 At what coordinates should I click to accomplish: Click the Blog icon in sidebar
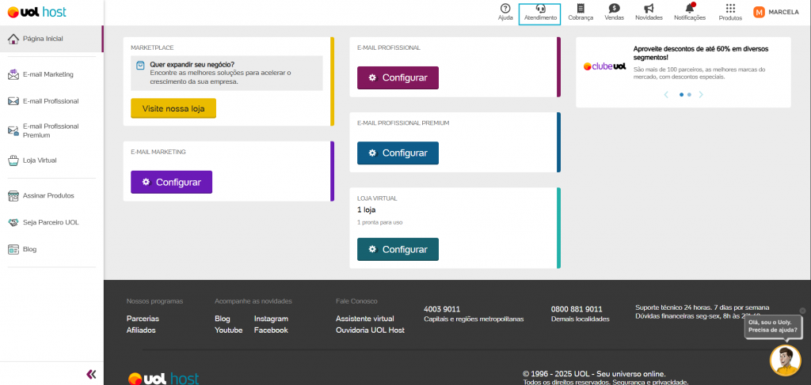coord(13,249)
